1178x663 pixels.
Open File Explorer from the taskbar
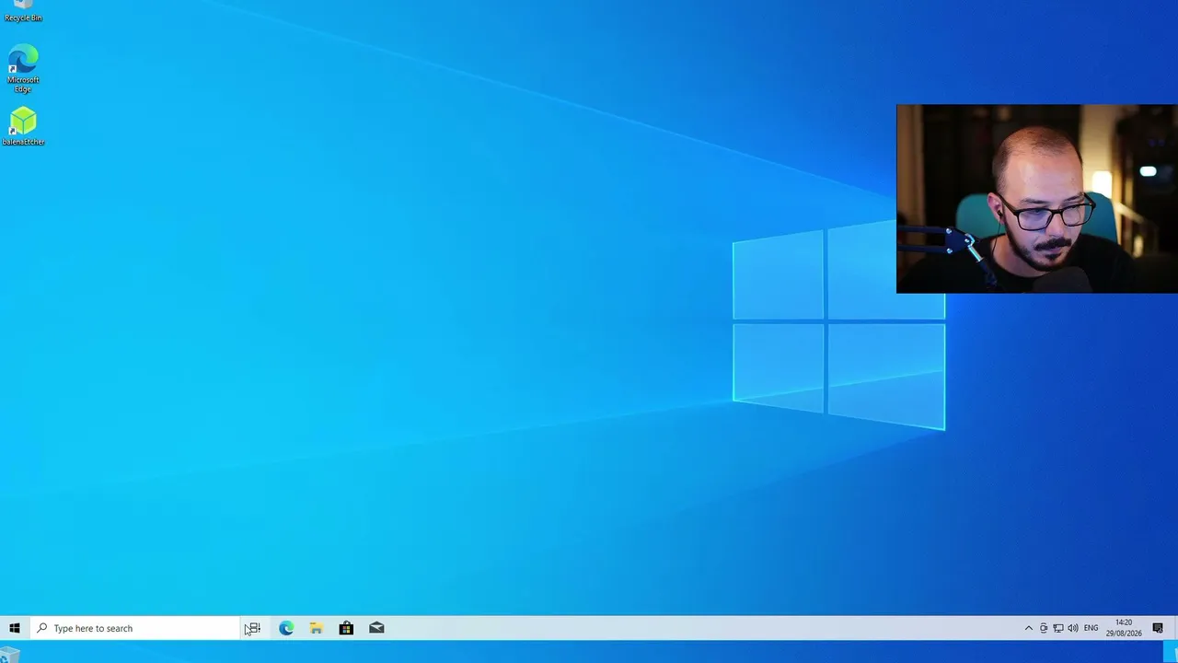(x=316, y=628)
